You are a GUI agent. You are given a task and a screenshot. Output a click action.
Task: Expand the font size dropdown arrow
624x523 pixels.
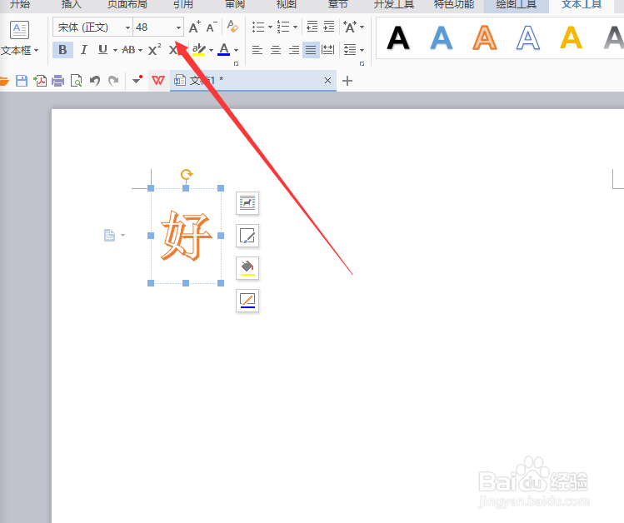point(178,27)
